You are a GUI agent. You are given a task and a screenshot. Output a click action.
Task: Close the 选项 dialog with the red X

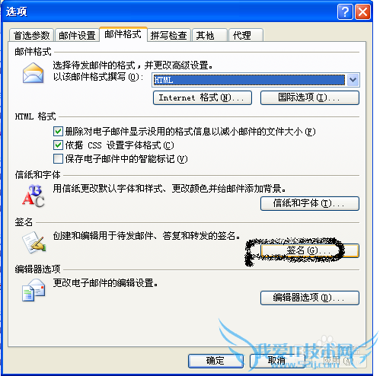click(362, 11)
